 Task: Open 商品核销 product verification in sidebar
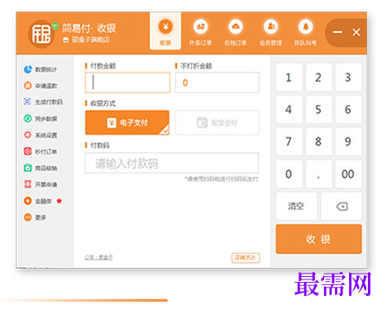41,168
